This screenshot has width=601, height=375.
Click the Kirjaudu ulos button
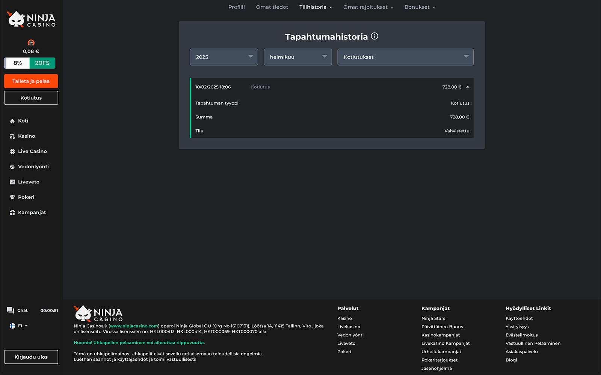tap(31, 357)
